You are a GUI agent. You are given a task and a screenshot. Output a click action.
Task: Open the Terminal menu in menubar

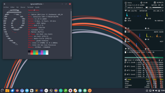tap(30, 7)
